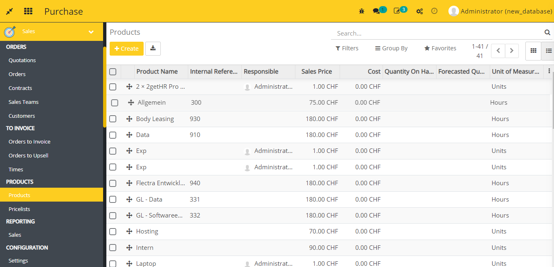Tick the checkbox for Data product

(x=113, y=135)
